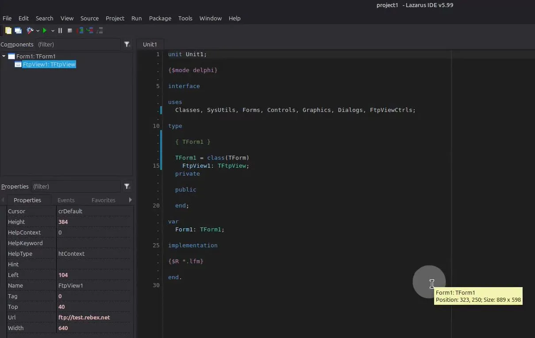Open the Package menu
535x338 pixels.
[160, 18]
